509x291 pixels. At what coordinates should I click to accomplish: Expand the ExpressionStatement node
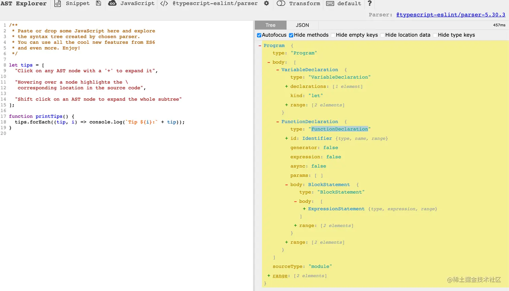click(x=304, y=209)
